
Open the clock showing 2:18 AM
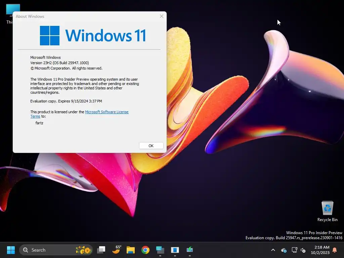point(320,250)
